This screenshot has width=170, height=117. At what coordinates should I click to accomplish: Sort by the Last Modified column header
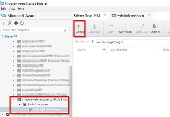133,50
